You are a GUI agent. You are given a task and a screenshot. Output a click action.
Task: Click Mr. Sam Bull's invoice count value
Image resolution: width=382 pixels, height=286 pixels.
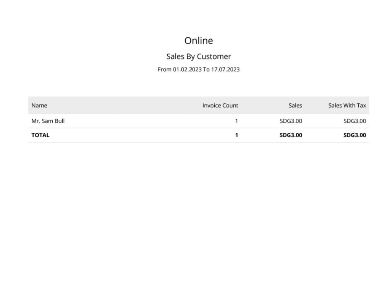(x=236, y=121)
